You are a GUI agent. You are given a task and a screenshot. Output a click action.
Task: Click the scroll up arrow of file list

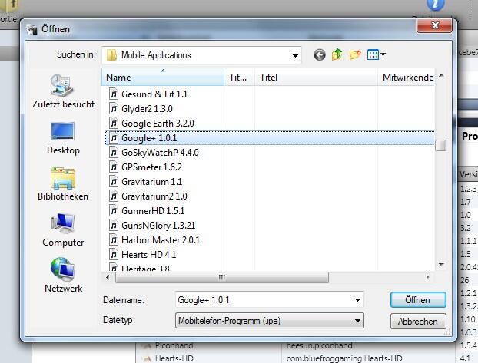pos(441,75)
